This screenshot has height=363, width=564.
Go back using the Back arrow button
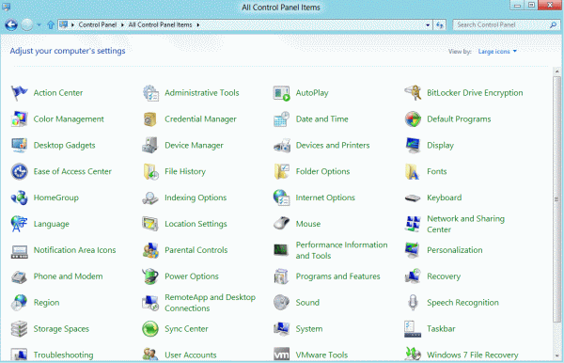(11, 24)
